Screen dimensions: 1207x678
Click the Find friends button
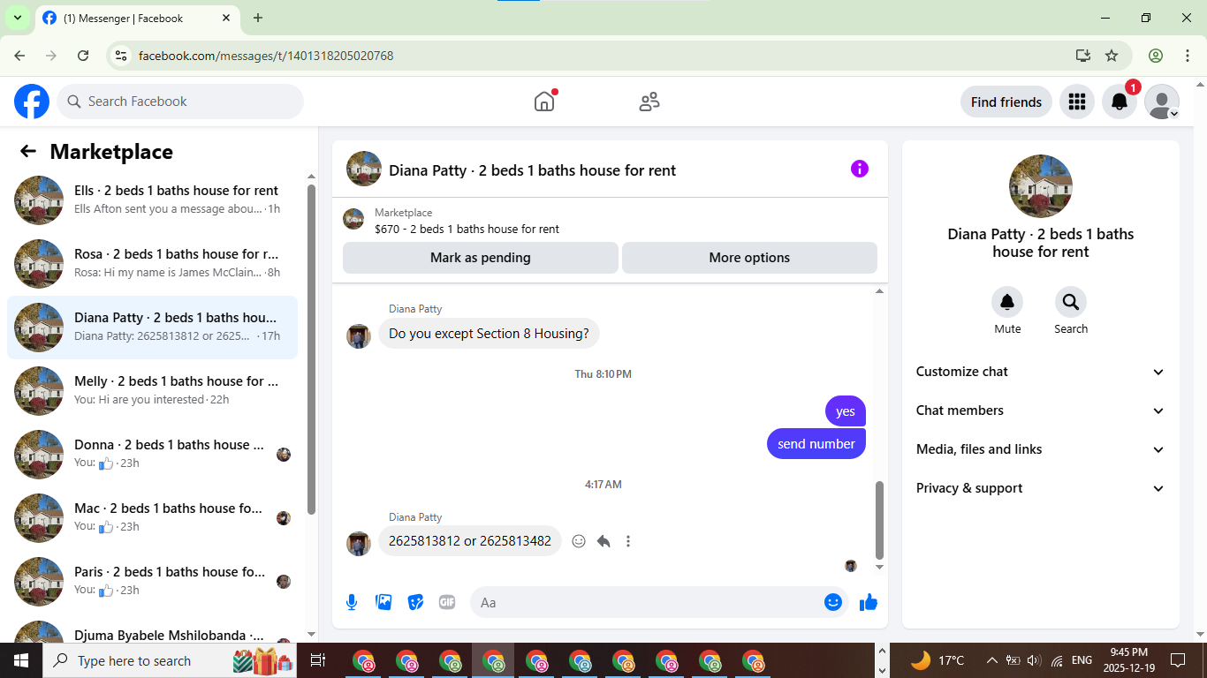coord(1006,102)
